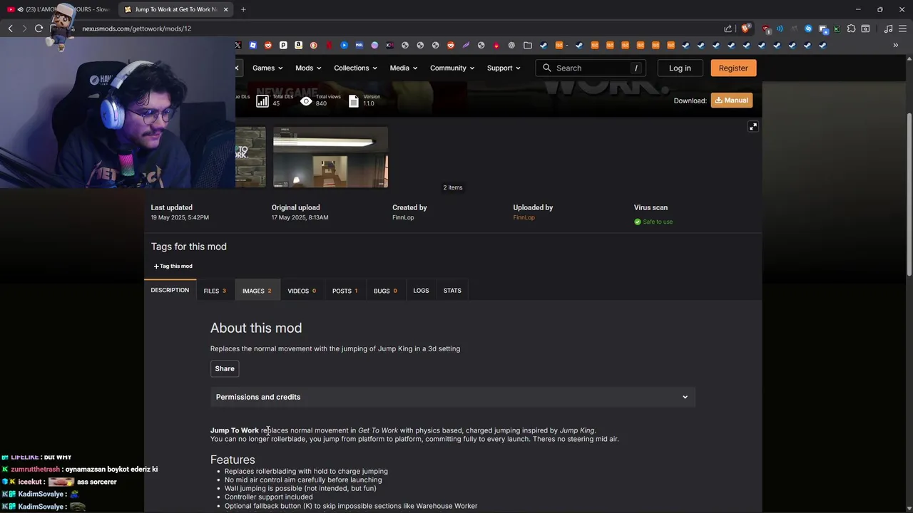This screenshot has width=913, height=513.
Task: Click the browser address bar URL
Action: pos(136,28)
